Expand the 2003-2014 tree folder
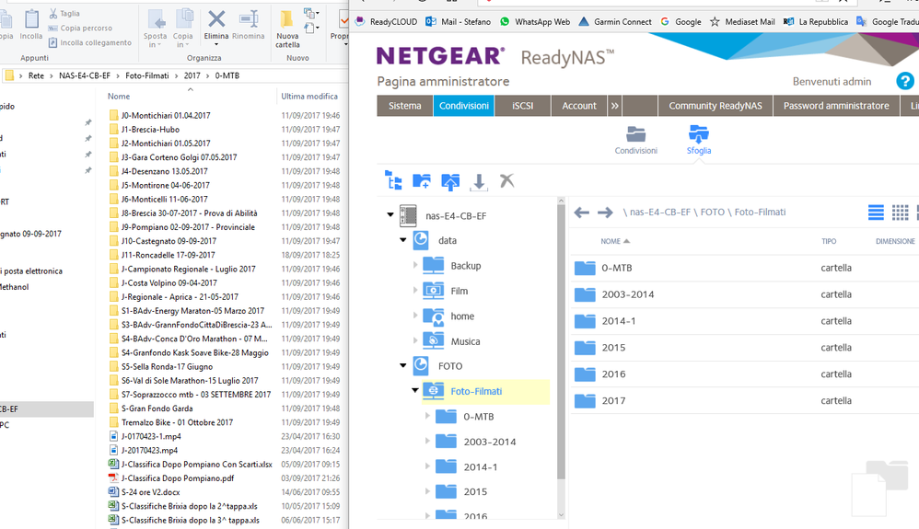The width and height of the screenshot is (919, 529). pyautogui.click(x=428, y=441)
